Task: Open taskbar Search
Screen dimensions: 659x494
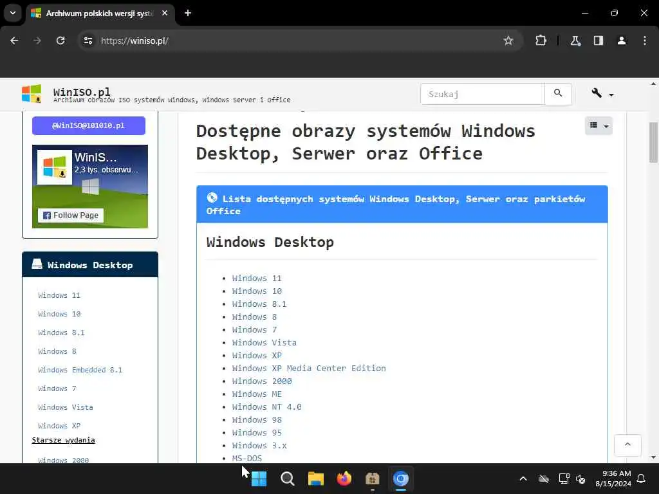Action: [288, 479]
